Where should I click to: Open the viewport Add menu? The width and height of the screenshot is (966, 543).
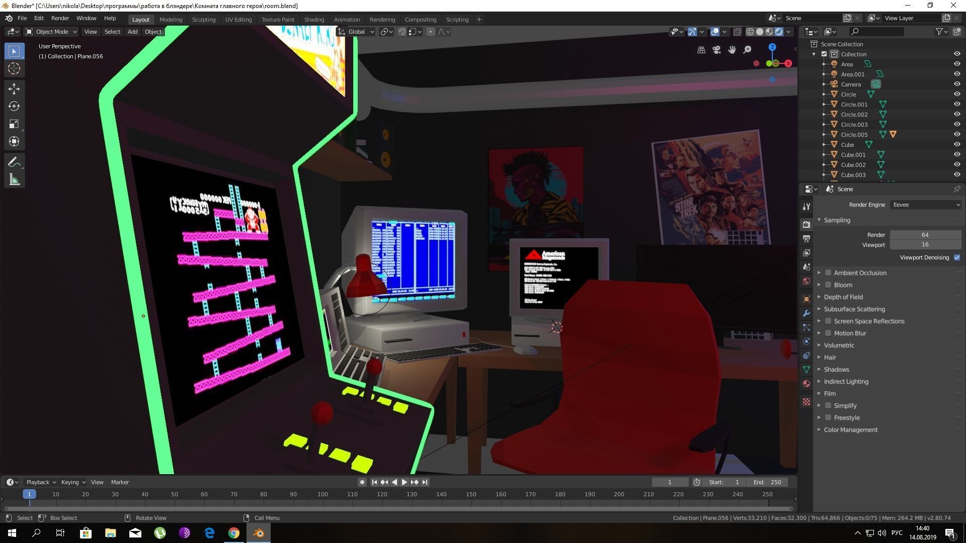[132, 32]
